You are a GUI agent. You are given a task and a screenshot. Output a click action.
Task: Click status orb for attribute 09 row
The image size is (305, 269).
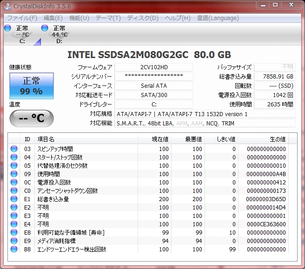pyautogui.click(x=14, y=174)
